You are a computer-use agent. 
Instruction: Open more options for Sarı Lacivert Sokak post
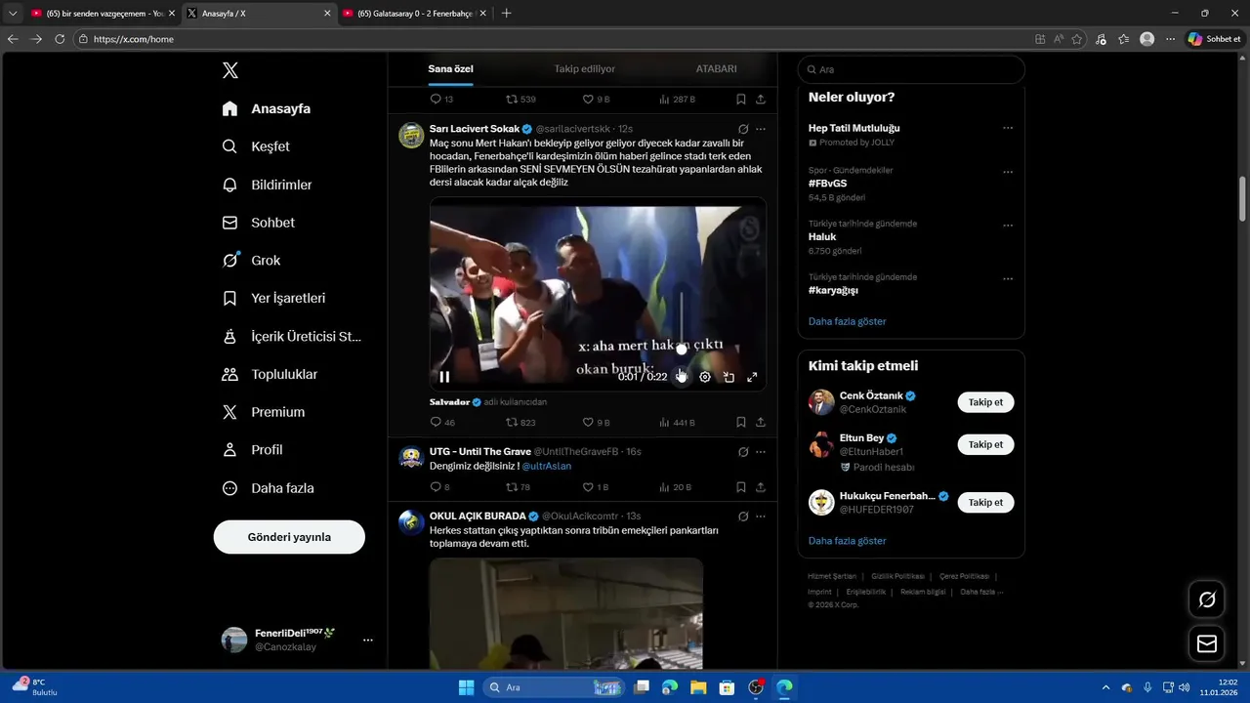click(x=761, y=129)
